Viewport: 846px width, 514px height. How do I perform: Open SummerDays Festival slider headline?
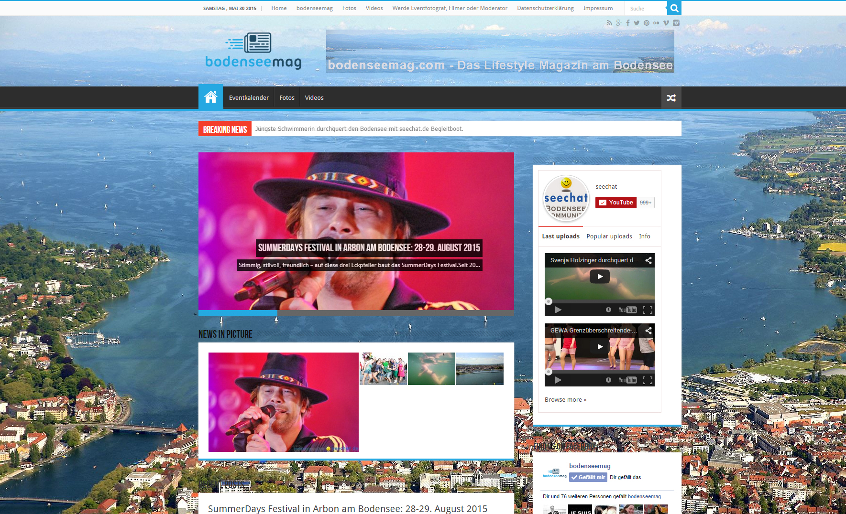(369, 248)
